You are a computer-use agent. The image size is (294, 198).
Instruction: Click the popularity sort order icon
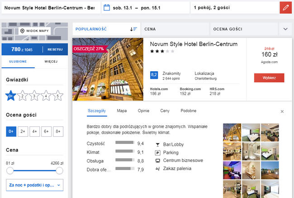133,29
